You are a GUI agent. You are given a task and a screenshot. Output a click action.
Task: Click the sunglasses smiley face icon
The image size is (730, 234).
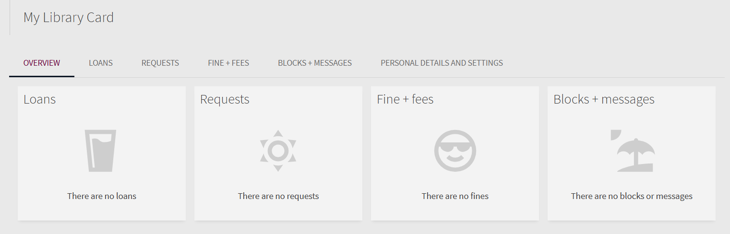tap(455, 151)
